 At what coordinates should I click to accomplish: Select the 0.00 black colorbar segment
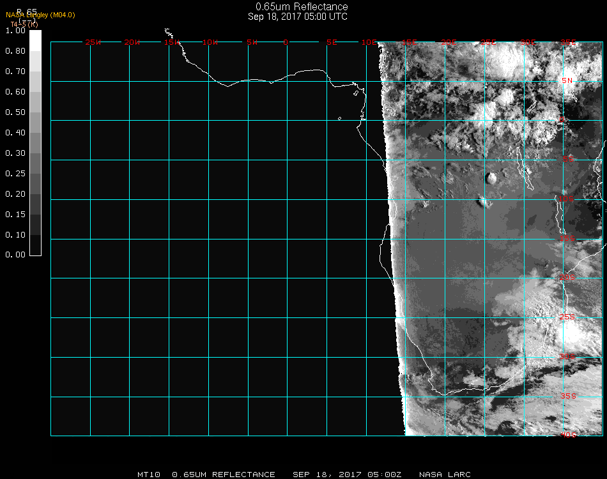pyautogui.click(x=35, y=249)
